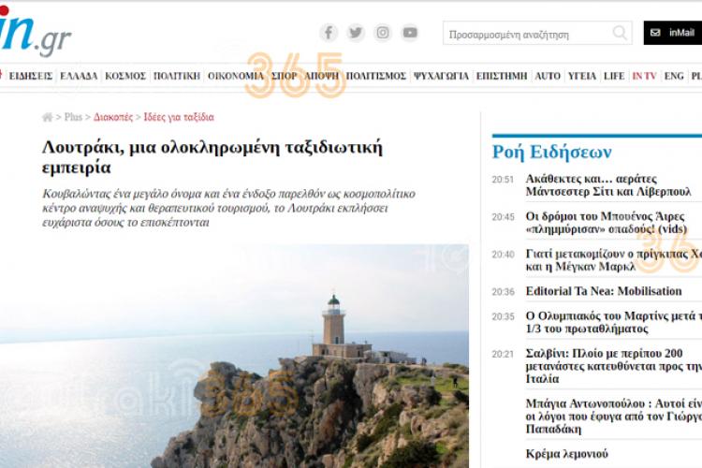Viewport: 702px width, 468px height.
Task: Open the ΟΙΚΟΝΟΜΙΑ section
Action: coord(236,76)
